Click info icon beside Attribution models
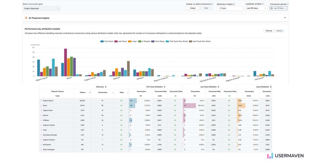The image size is (310, 163). [234, 4]
